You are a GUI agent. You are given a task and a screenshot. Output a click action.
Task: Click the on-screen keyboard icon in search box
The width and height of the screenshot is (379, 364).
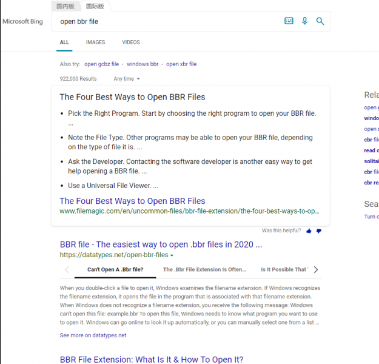(289, 21)
